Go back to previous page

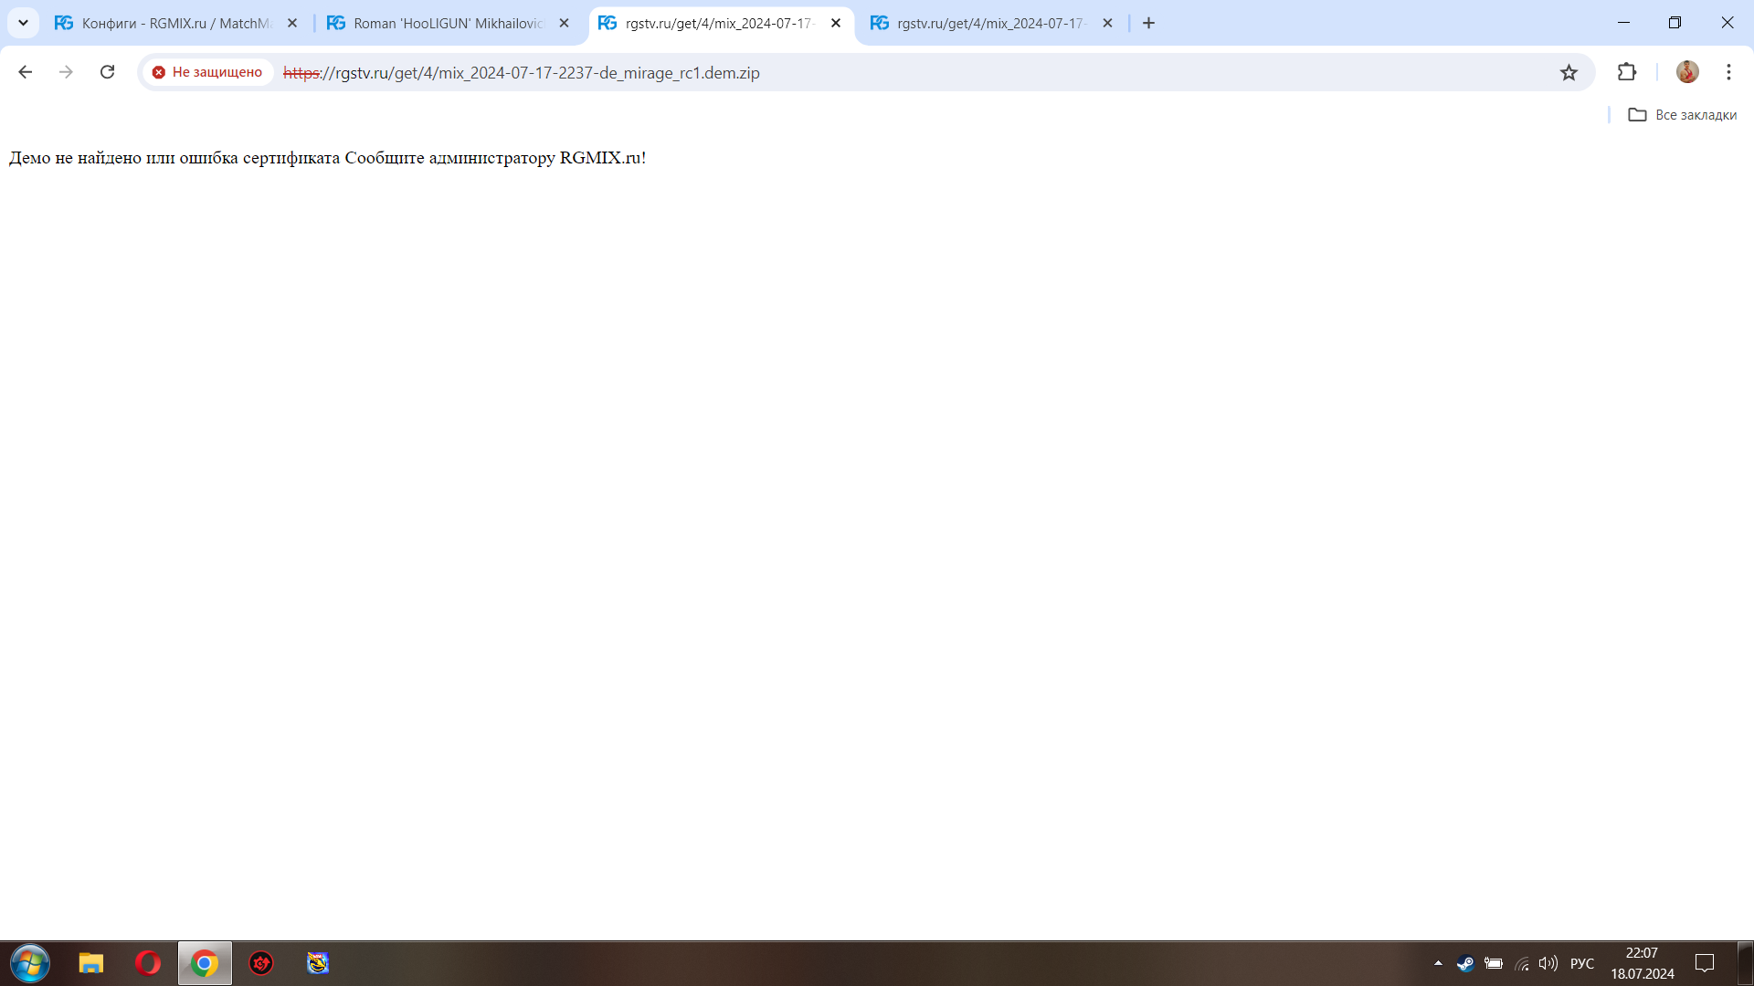(x=26, y=72)
